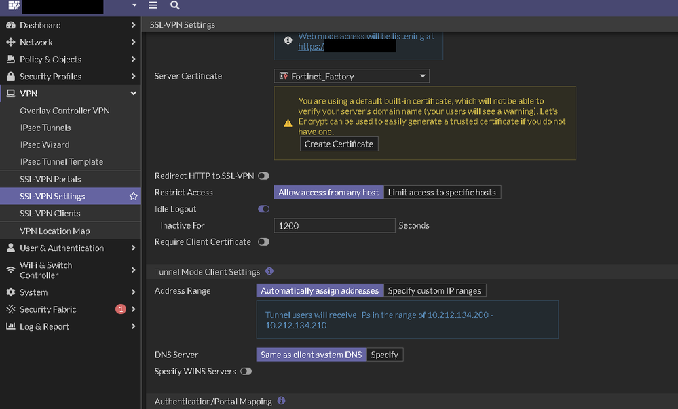Click the System gear icon in sidebar
This screenshot has height=409, width=678.
click(11, 292)
